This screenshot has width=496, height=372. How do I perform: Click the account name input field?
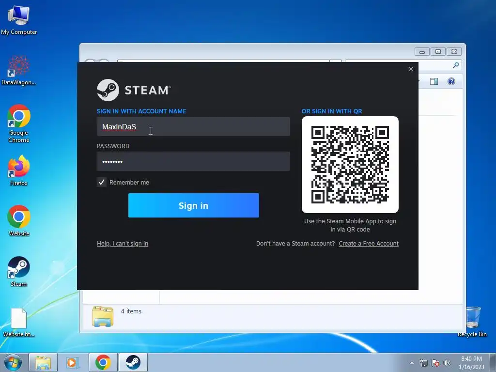[x=193, y=126]
